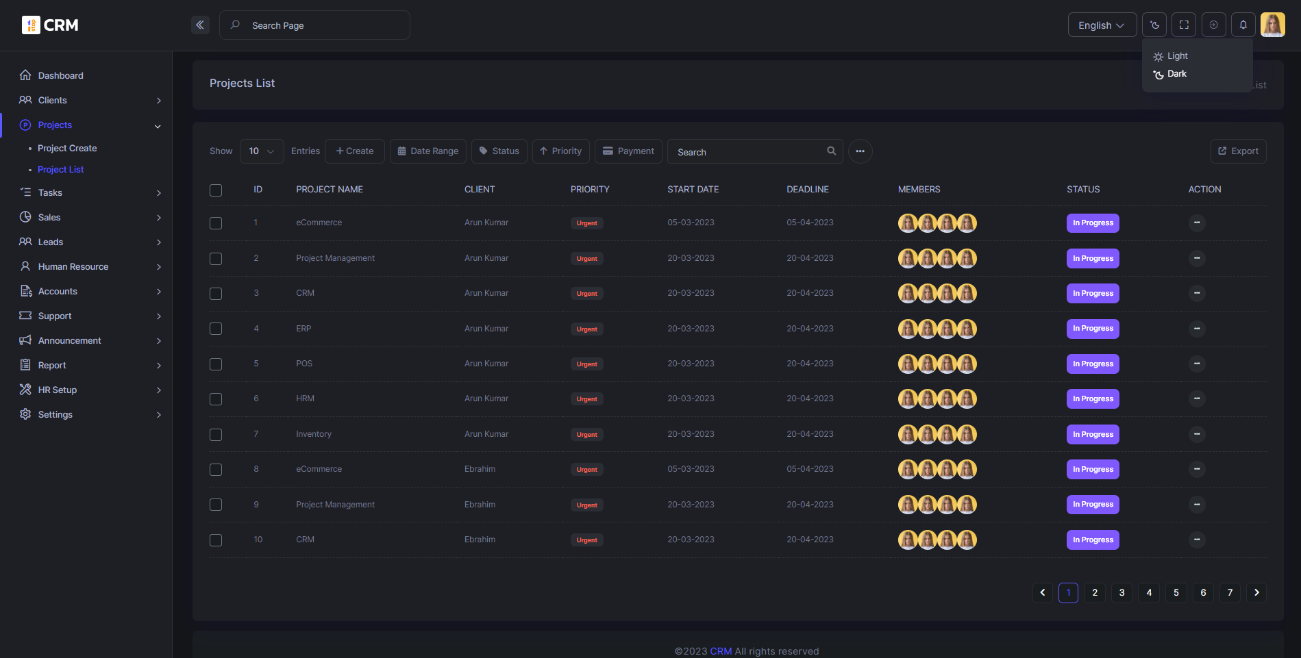The image size is (1301, 658).
Task: Open user profile avatar
Action: pos(1272,25)
